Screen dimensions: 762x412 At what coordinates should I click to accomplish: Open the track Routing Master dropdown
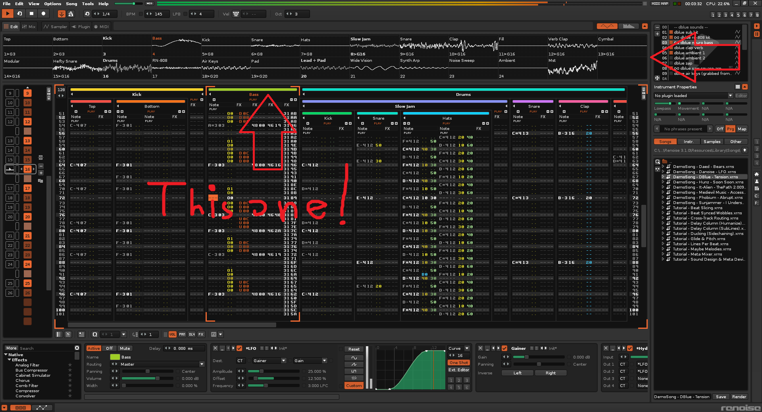(202, 364)
